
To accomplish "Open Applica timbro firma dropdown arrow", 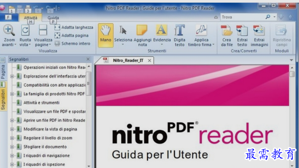I will (x=214, y=44).
